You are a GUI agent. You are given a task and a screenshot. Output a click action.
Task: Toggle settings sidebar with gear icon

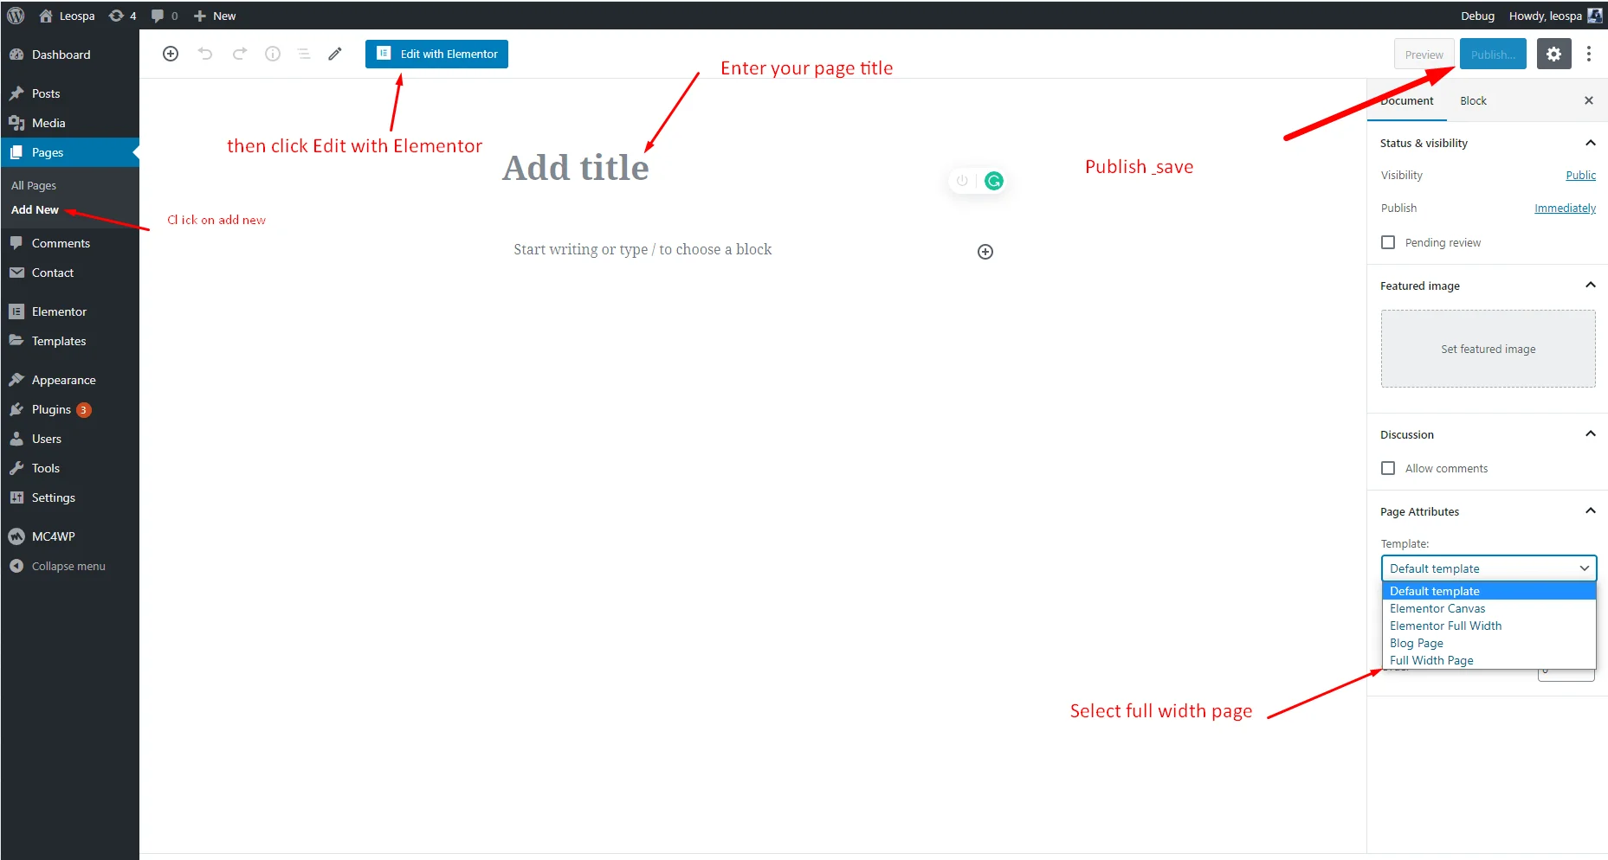pyautogui.click(x=1553, y=55)
